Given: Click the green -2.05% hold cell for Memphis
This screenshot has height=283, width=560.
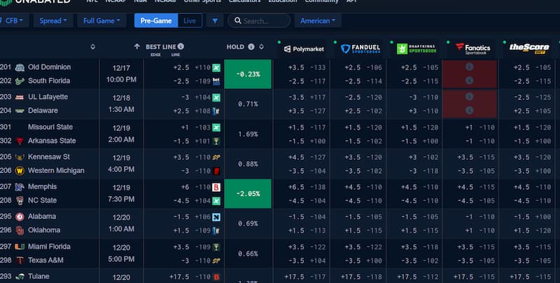Looking at the screenshot, I should pos(247,193).
